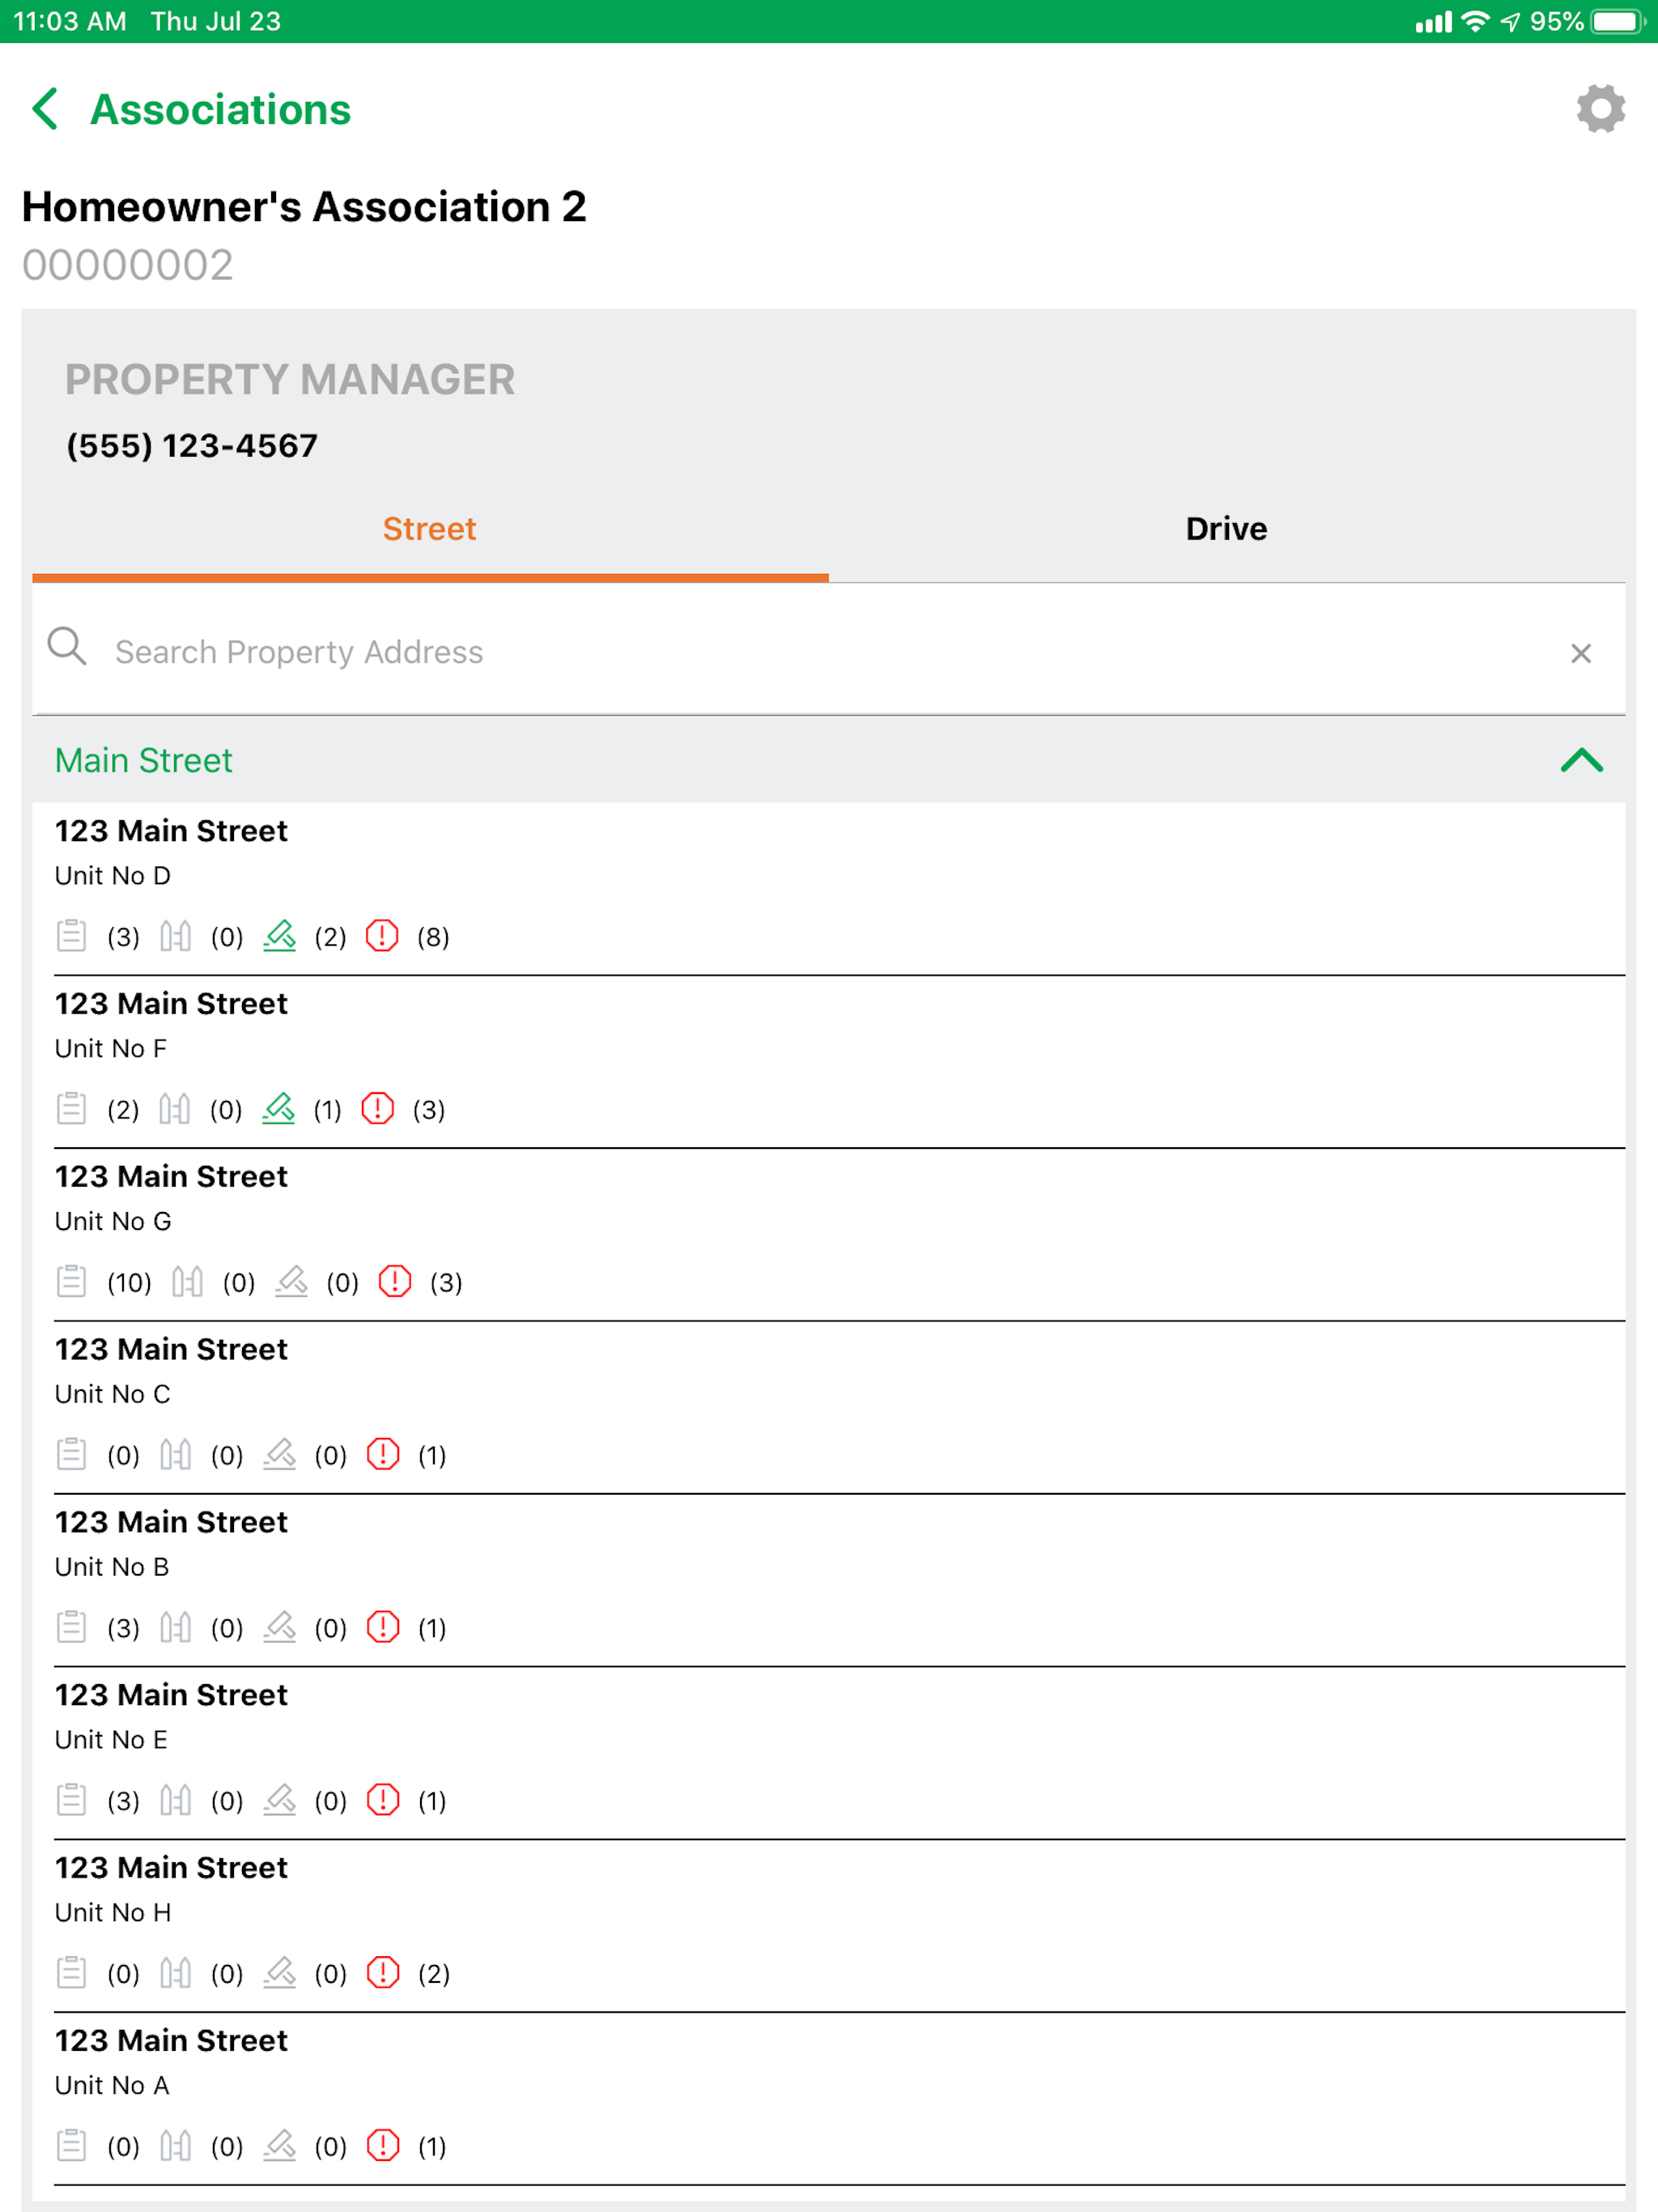
Task: Open red alert icon for Unit No H
Action: point(383,1973)
